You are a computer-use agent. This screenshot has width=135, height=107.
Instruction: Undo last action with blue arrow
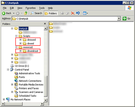tap(78, 13)
